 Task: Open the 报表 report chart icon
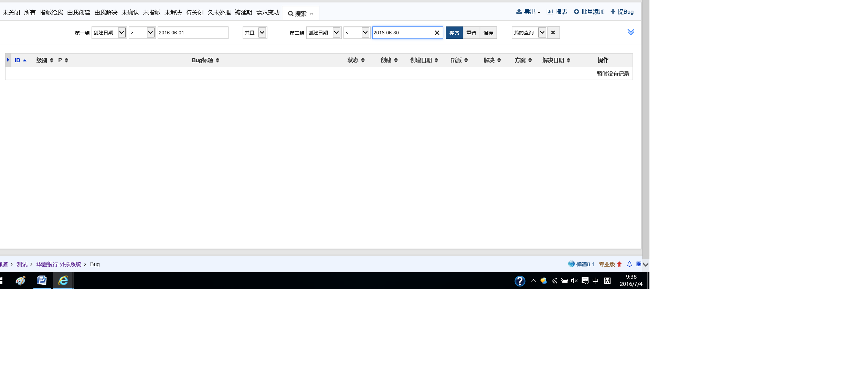point(550,12)
